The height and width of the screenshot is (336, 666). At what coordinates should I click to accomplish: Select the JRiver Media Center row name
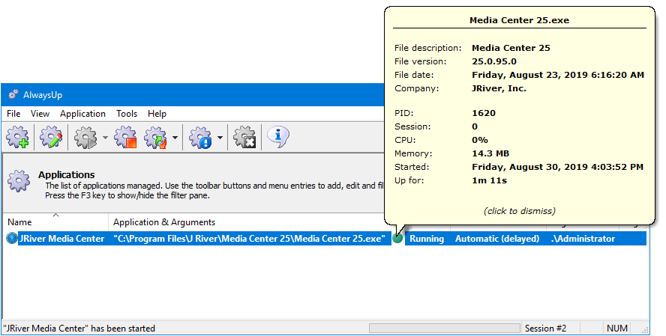(x=62, y=239)
